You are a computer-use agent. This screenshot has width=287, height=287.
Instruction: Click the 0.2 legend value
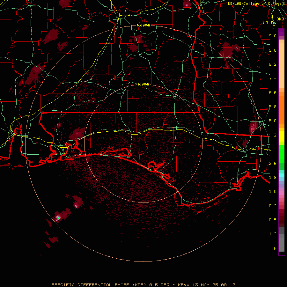(x=273, y=206)
